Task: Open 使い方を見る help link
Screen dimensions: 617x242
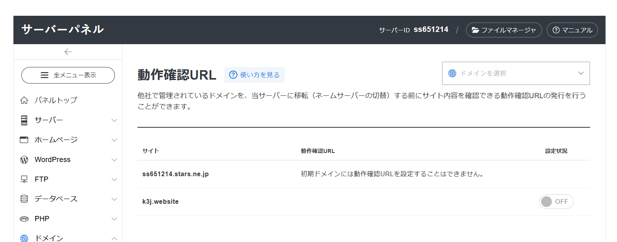Action: [254, 75]
